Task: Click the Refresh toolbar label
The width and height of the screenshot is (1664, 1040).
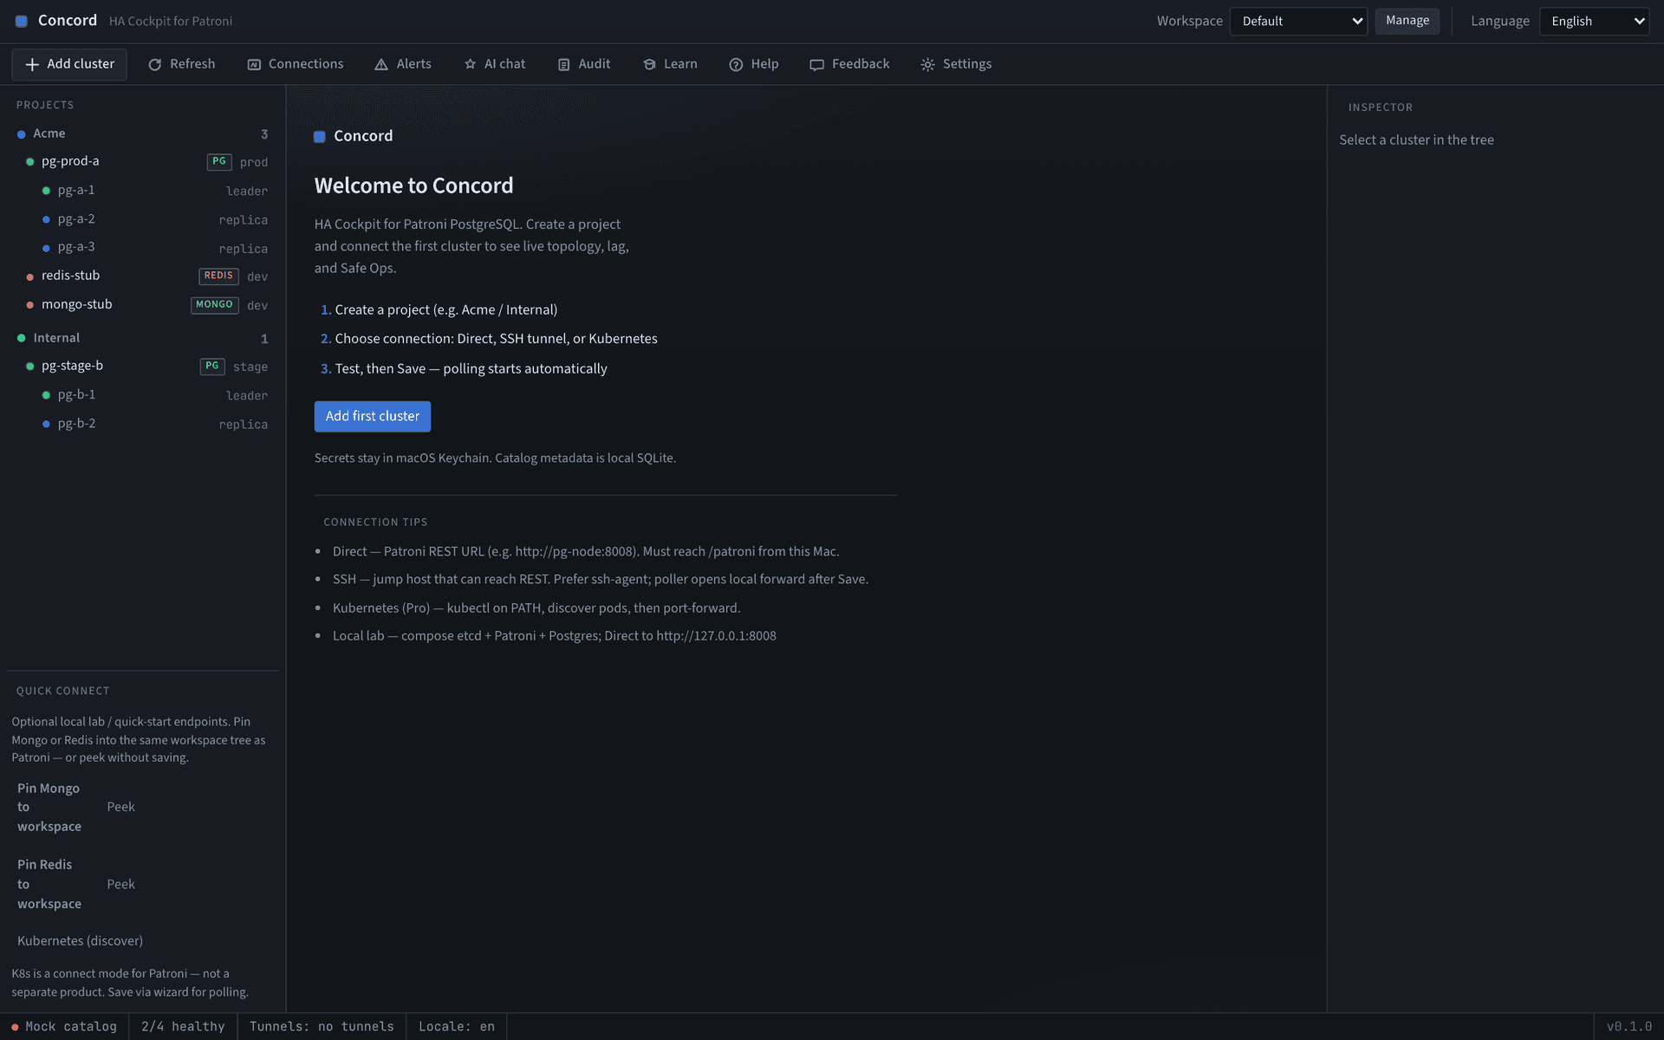Action: point(192,64)
